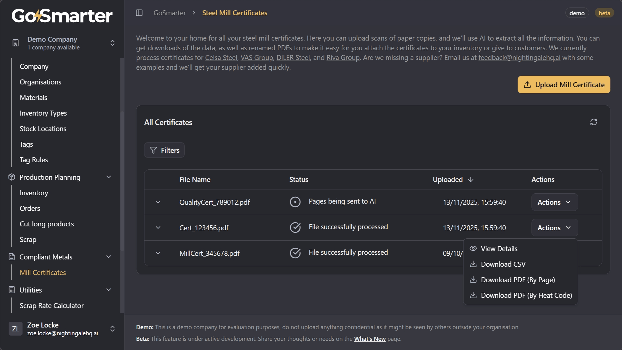
Task: Choose Download PDF (By Page)
Action: click(x=521, y=280)
